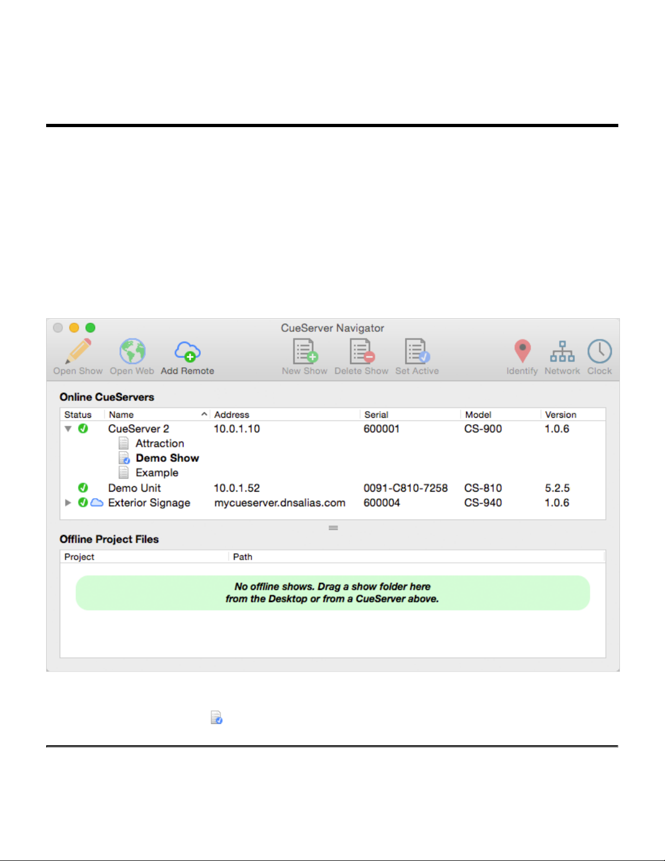Image resolution: width=665 pixels, height=861 pixels.
Task: Click the pane splitter handle between lists
Action: 333,527
